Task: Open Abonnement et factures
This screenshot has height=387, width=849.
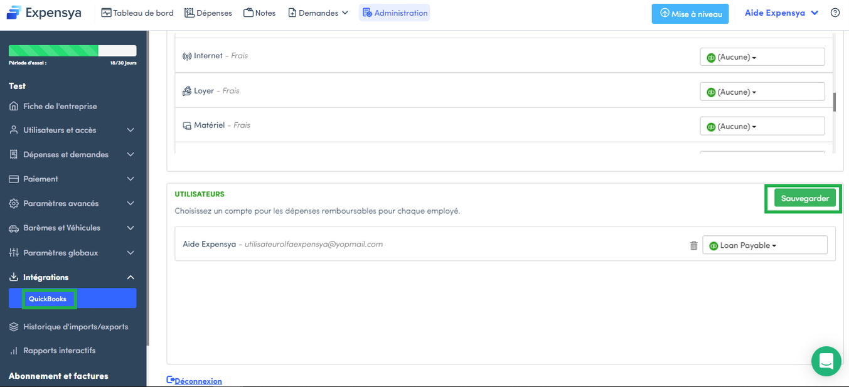Action: 58,376
